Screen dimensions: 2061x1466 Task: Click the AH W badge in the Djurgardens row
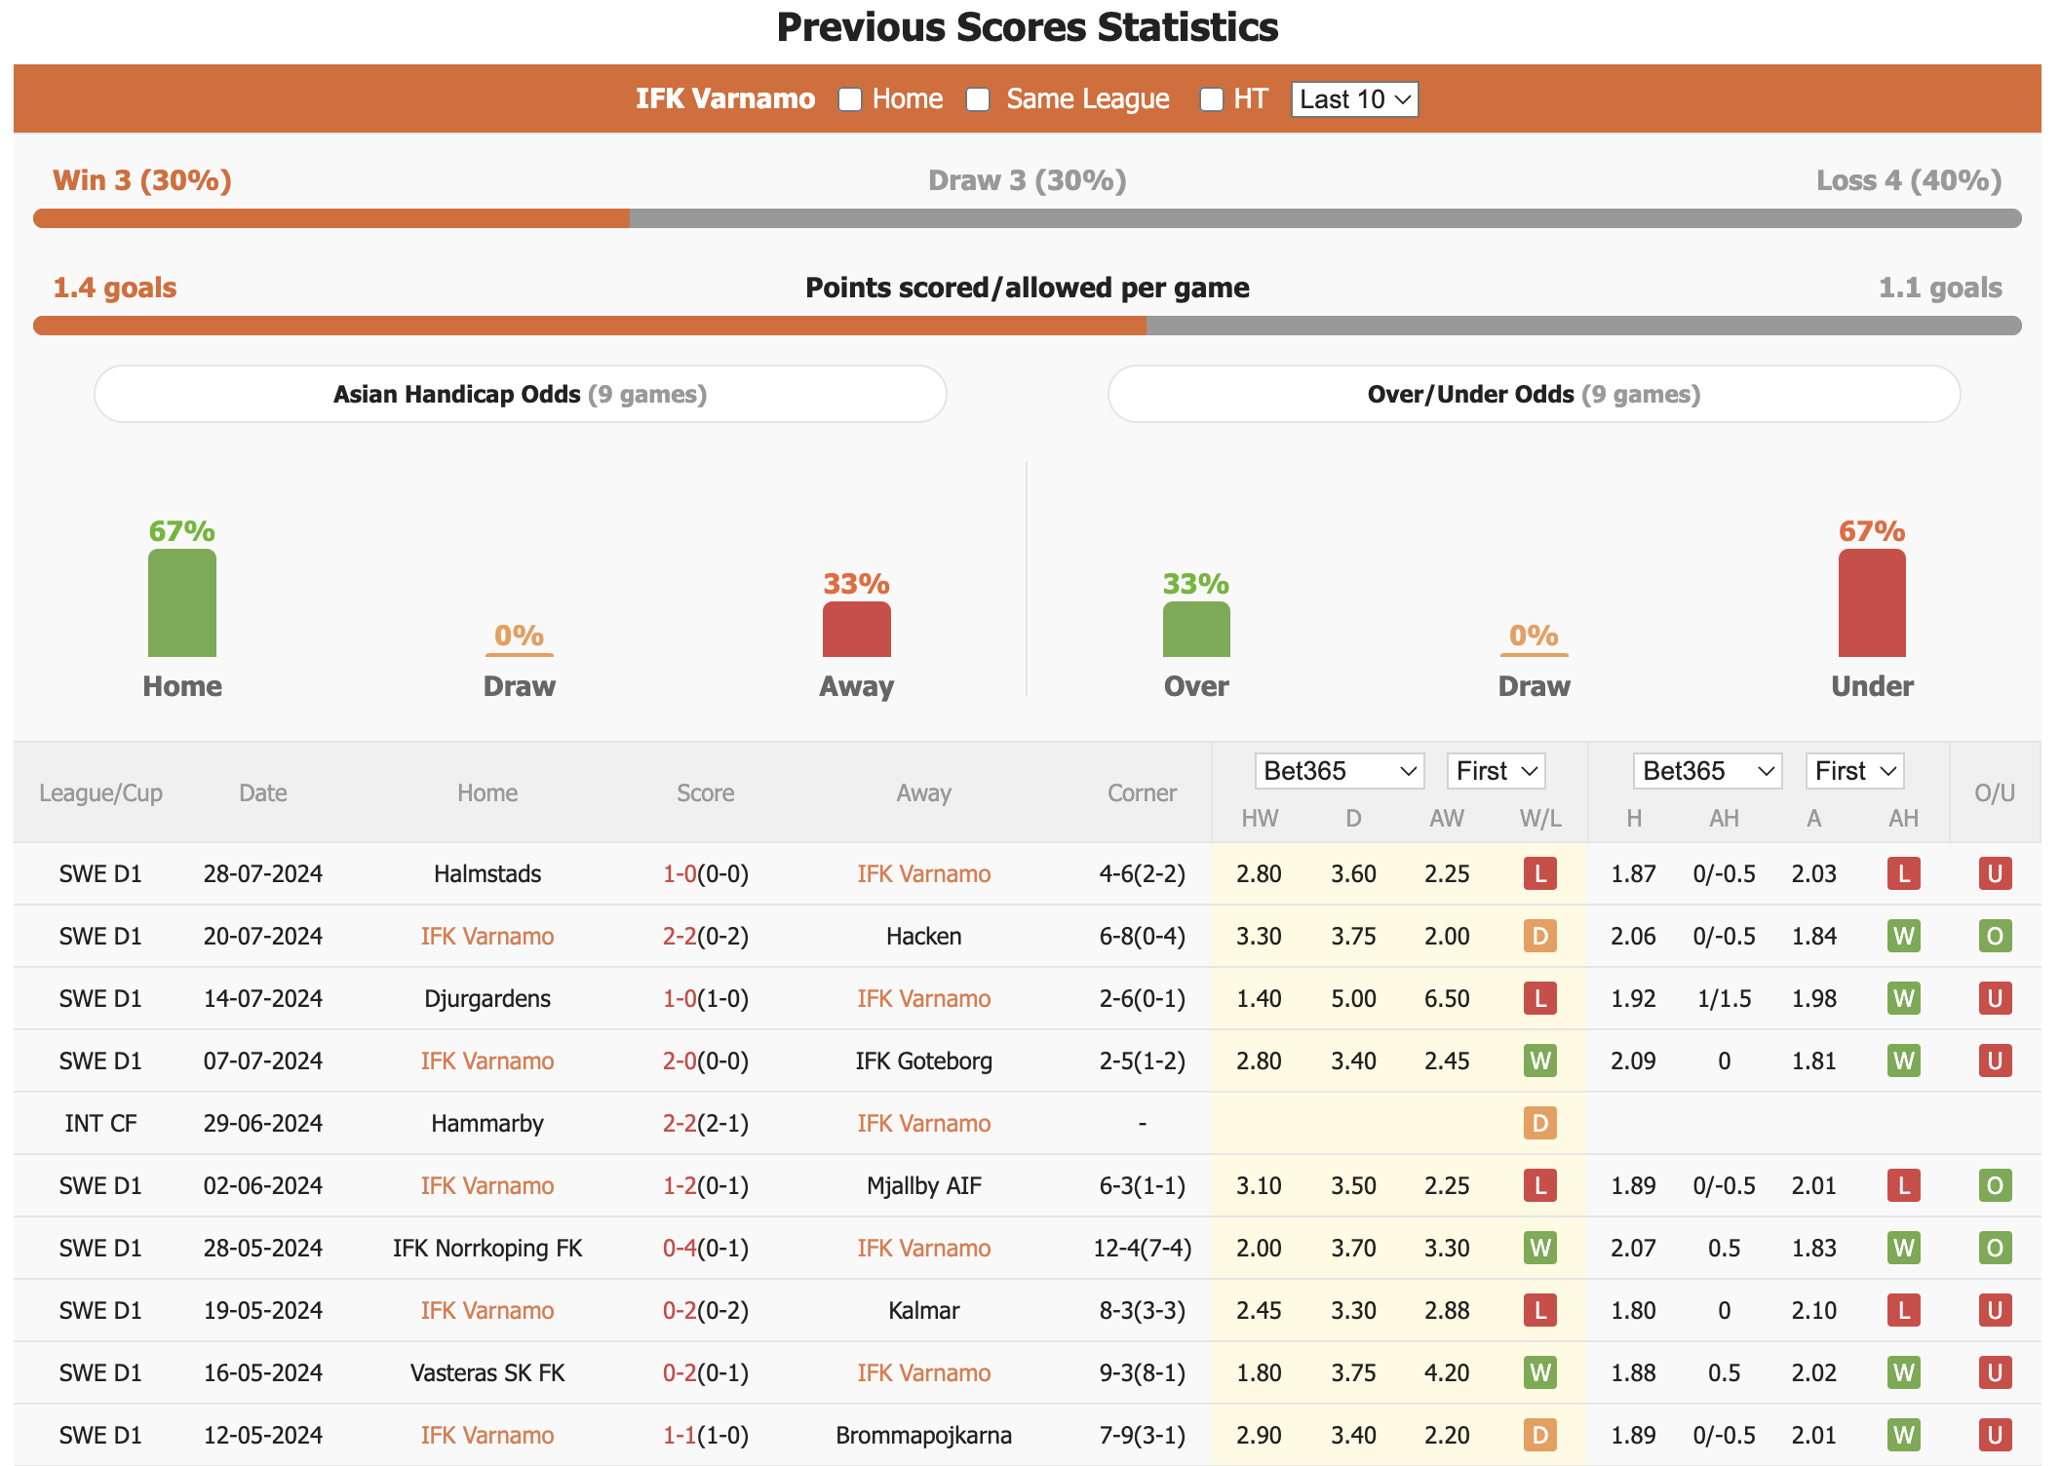1903,998
